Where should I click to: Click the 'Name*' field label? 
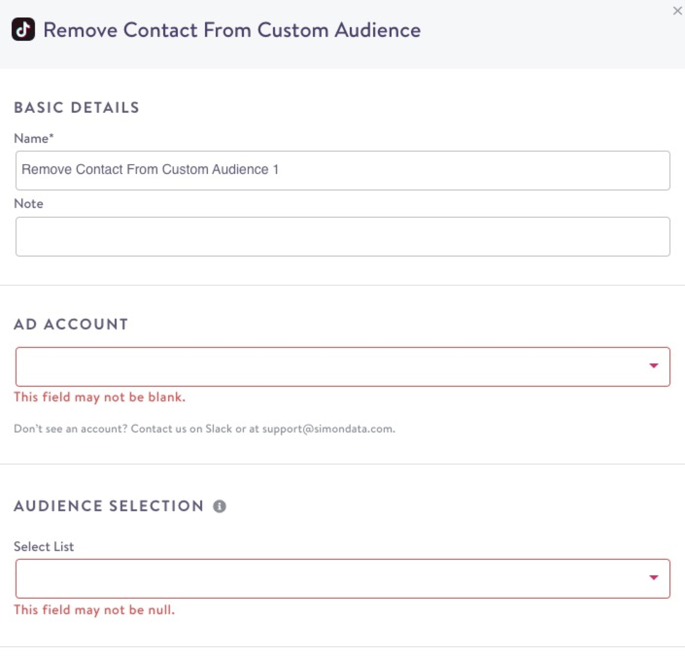click(x=34, y=138)
